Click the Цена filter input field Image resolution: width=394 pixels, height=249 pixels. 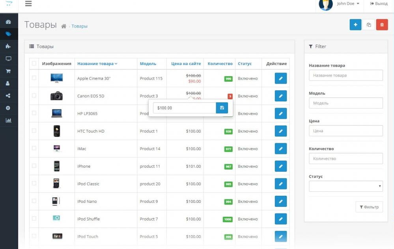(345, 131)
